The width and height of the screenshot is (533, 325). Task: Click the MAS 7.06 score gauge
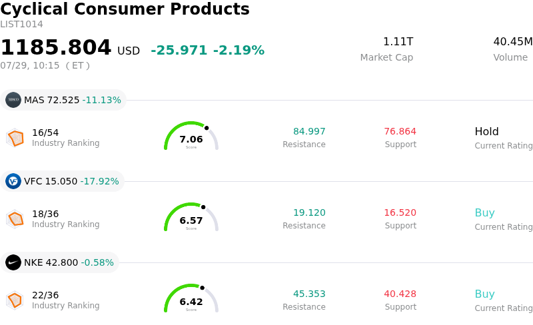[191, 136]
